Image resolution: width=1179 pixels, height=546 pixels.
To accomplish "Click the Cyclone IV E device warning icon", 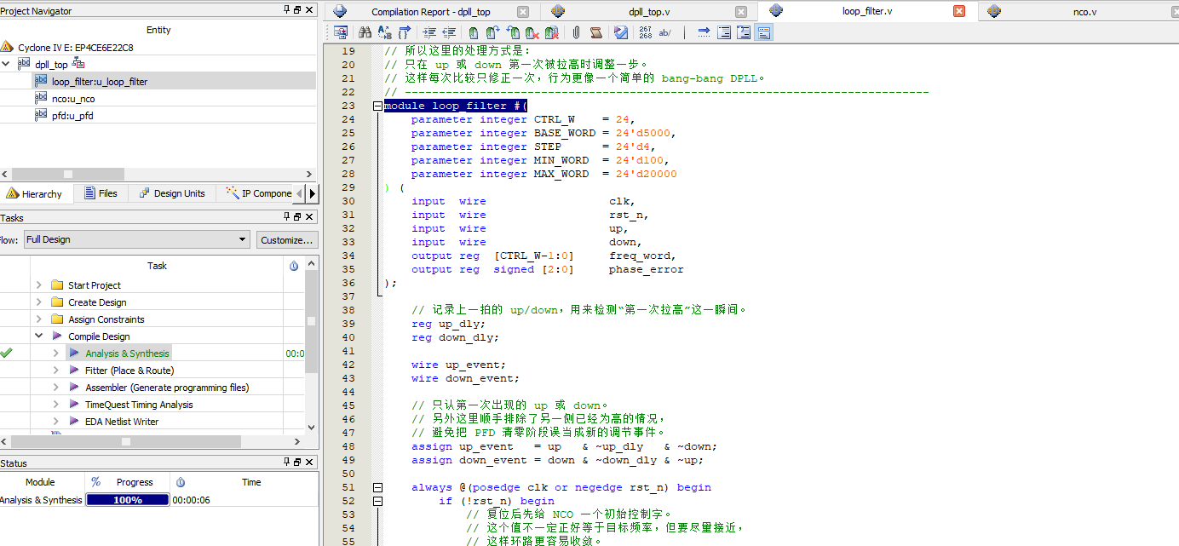I will [7, 48].
